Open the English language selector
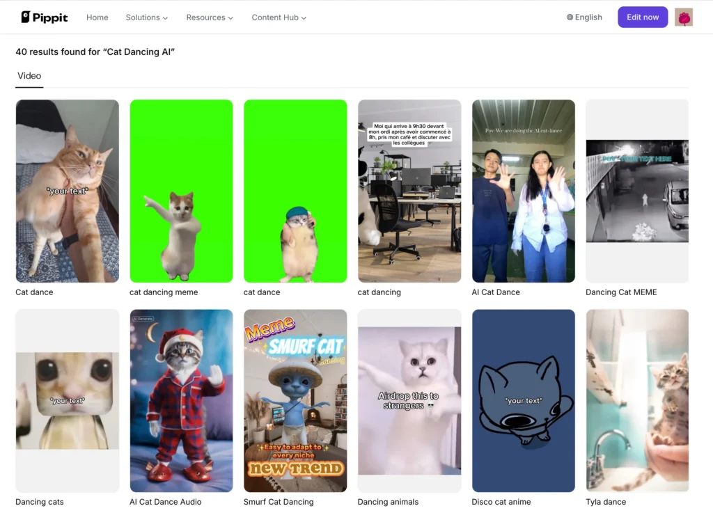Screen dimensions: 713x513 coord(588,17)
